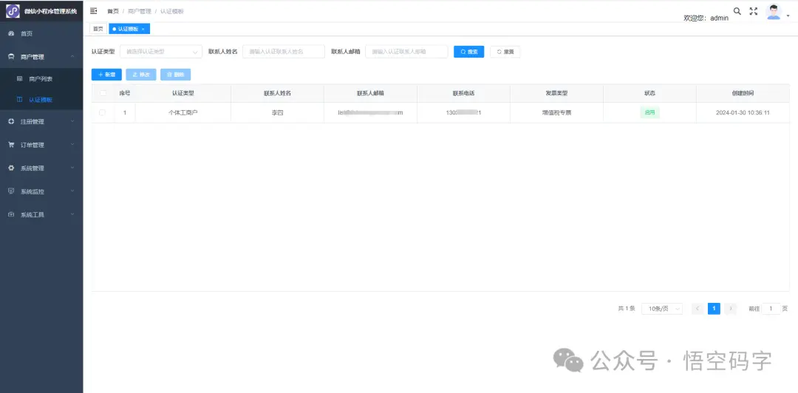Click the 商户列表 submenu icon

pos(20,79)
